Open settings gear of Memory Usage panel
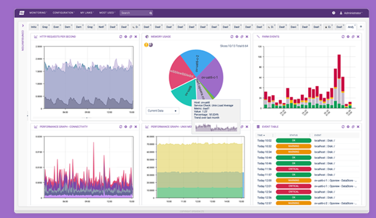The width and height of the screenshot is (376, 218). [x=237, y=36]
